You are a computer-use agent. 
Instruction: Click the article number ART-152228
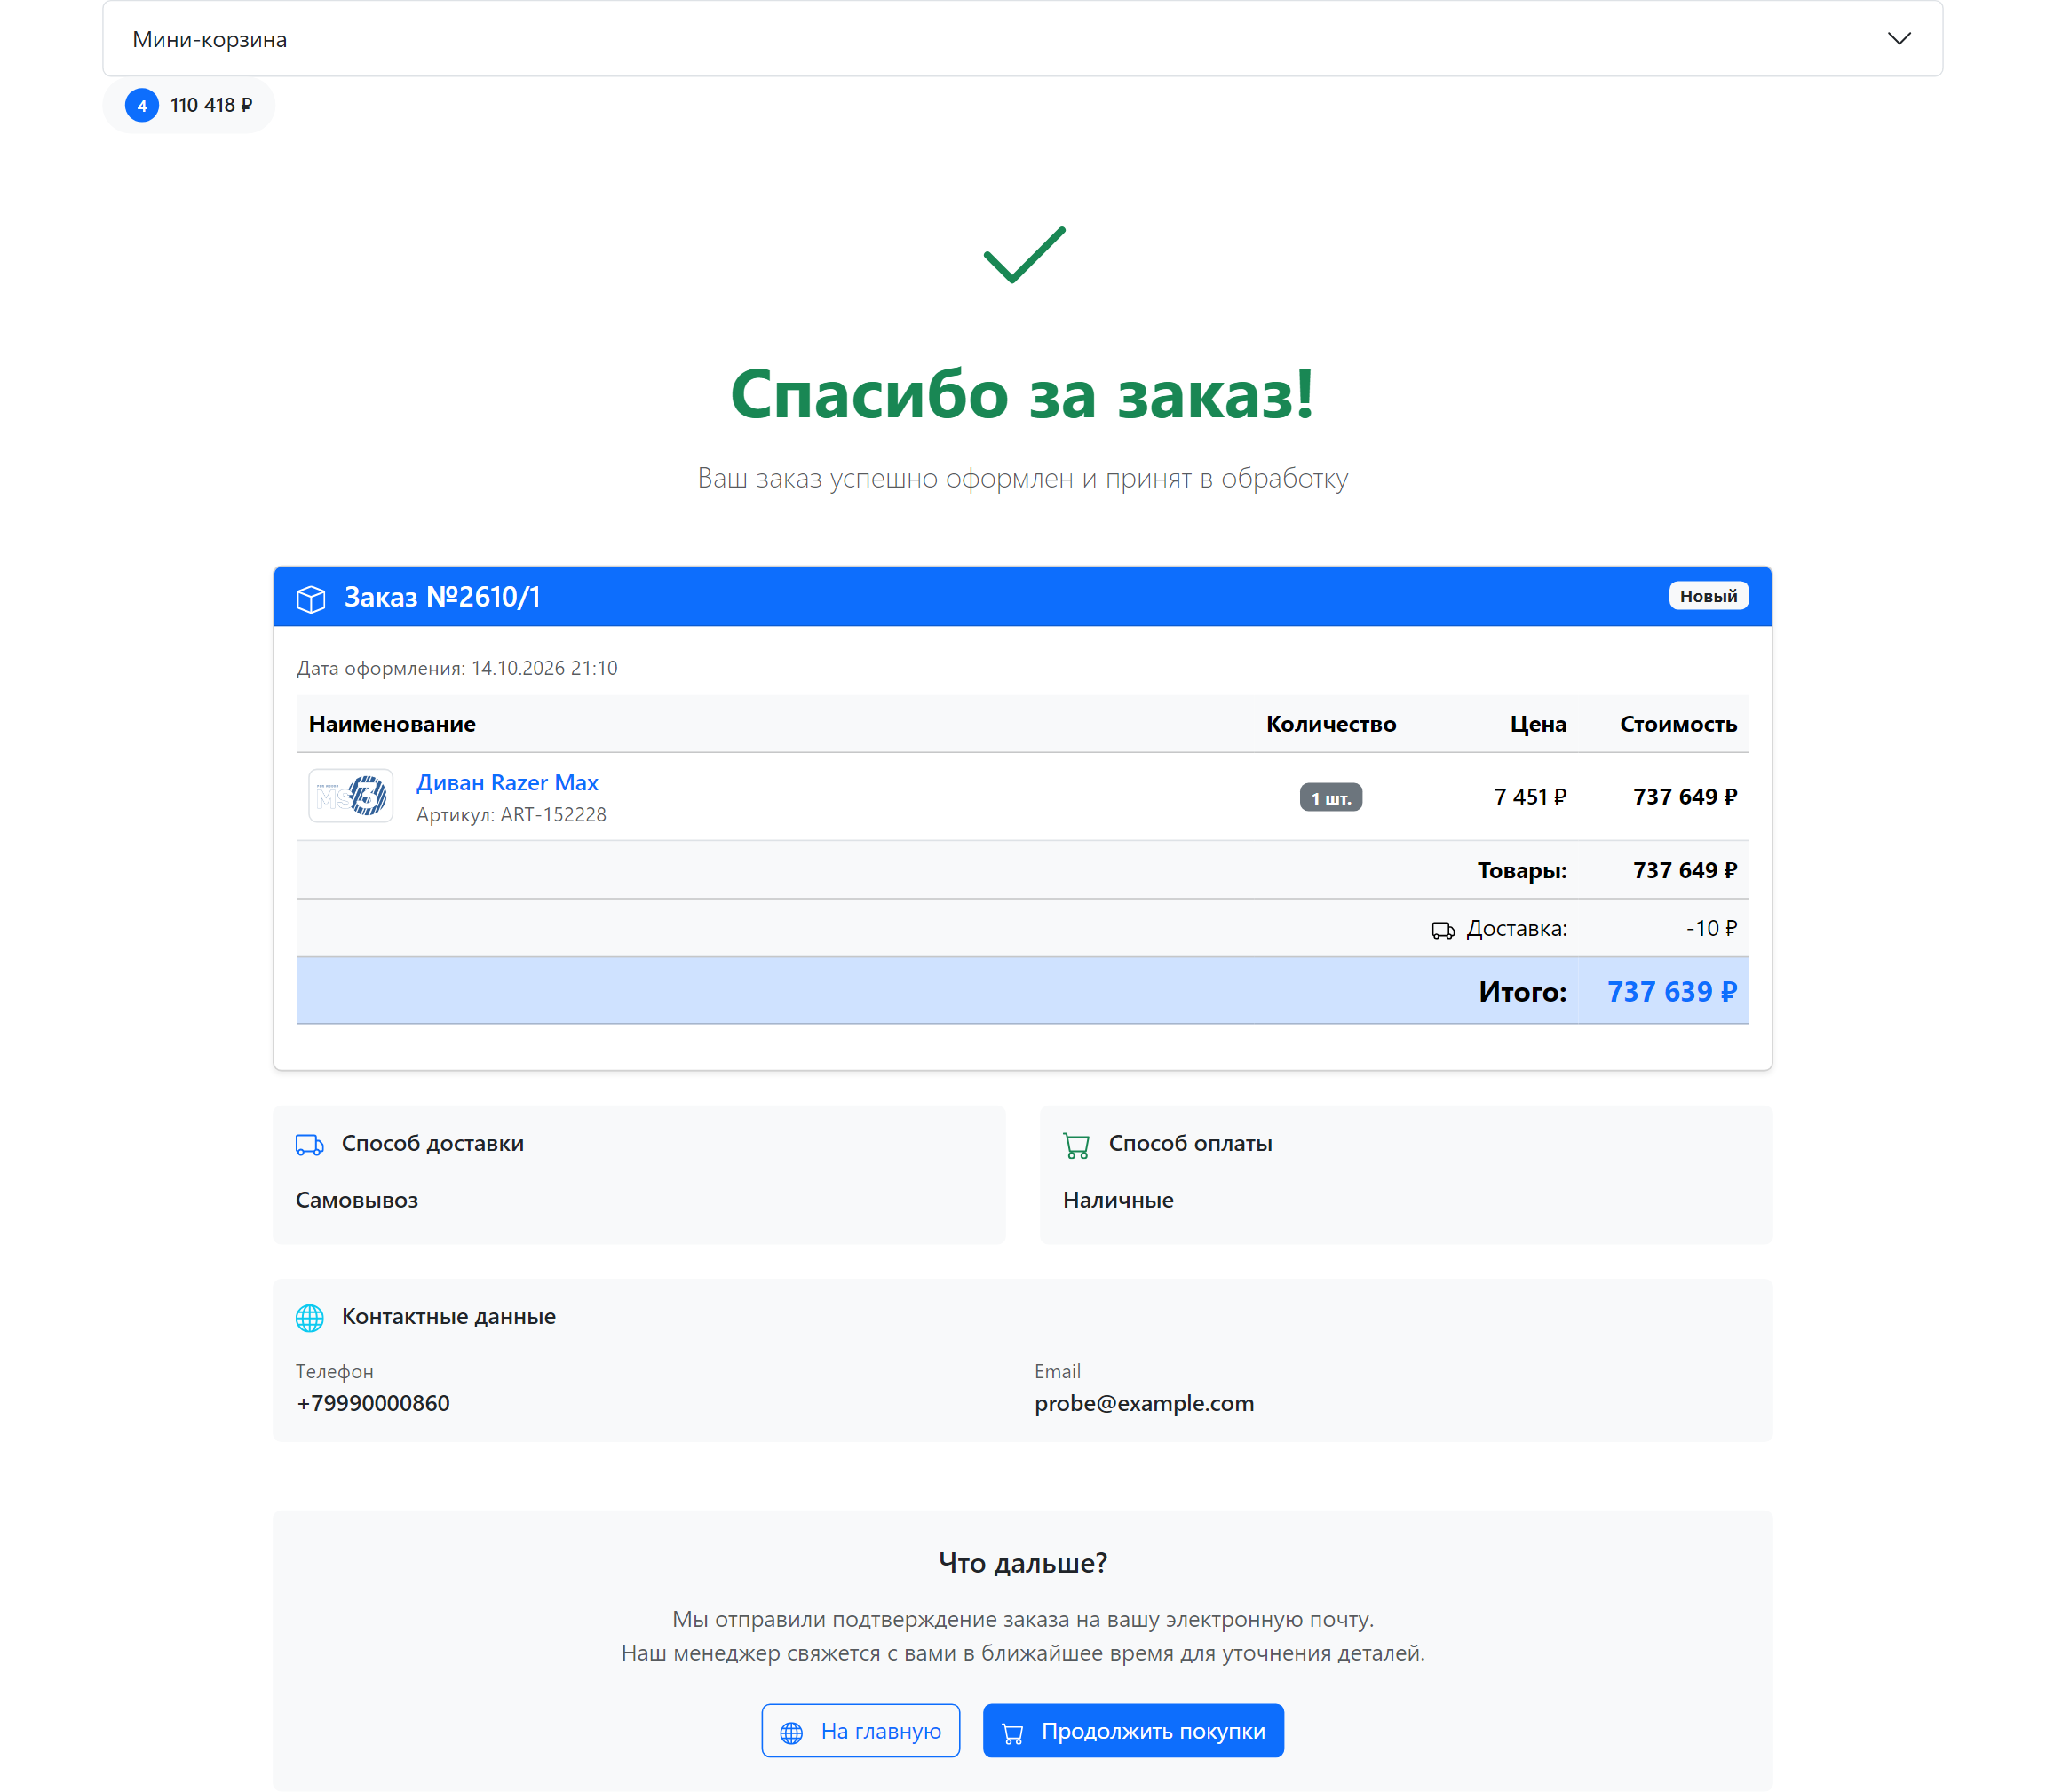(x=553, y=815)
